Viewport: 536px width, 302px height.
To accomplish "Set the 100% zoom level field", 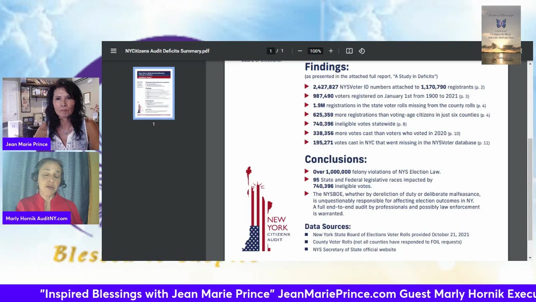I will click(x=315, y=51).
